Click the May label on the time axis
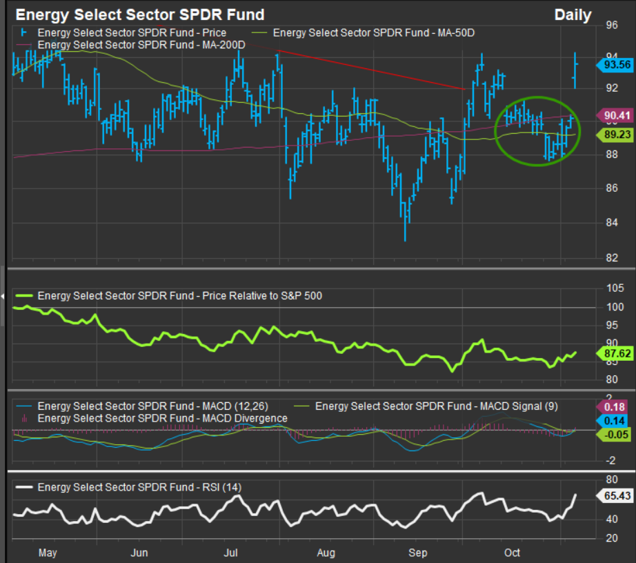Screen dimensions: 636x563 click(x=48, y=553)
